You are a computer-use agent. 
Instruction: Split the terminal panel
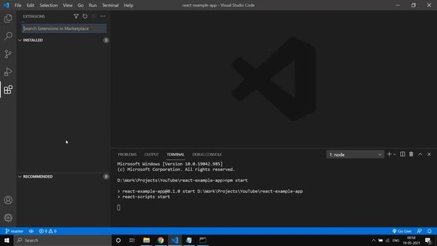point(402,154)
